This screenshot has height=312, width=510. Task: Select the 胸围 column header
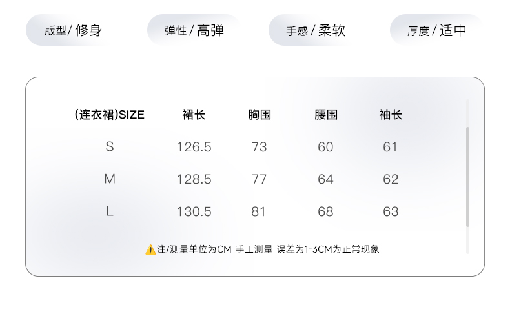(x=260, y=115)
